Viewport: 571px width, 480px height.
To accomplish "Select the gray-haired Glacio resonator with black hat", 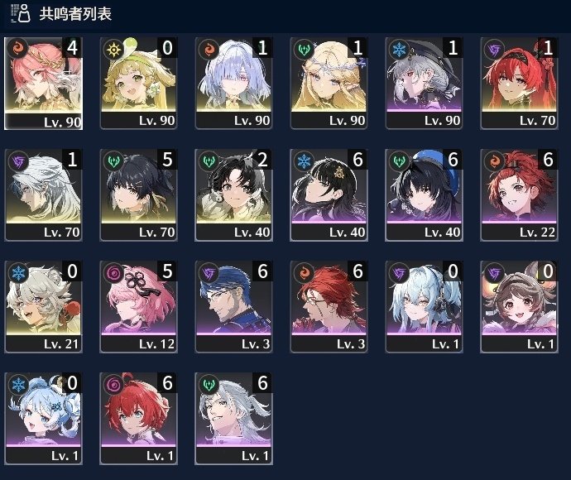I will (x=424, y=83).
